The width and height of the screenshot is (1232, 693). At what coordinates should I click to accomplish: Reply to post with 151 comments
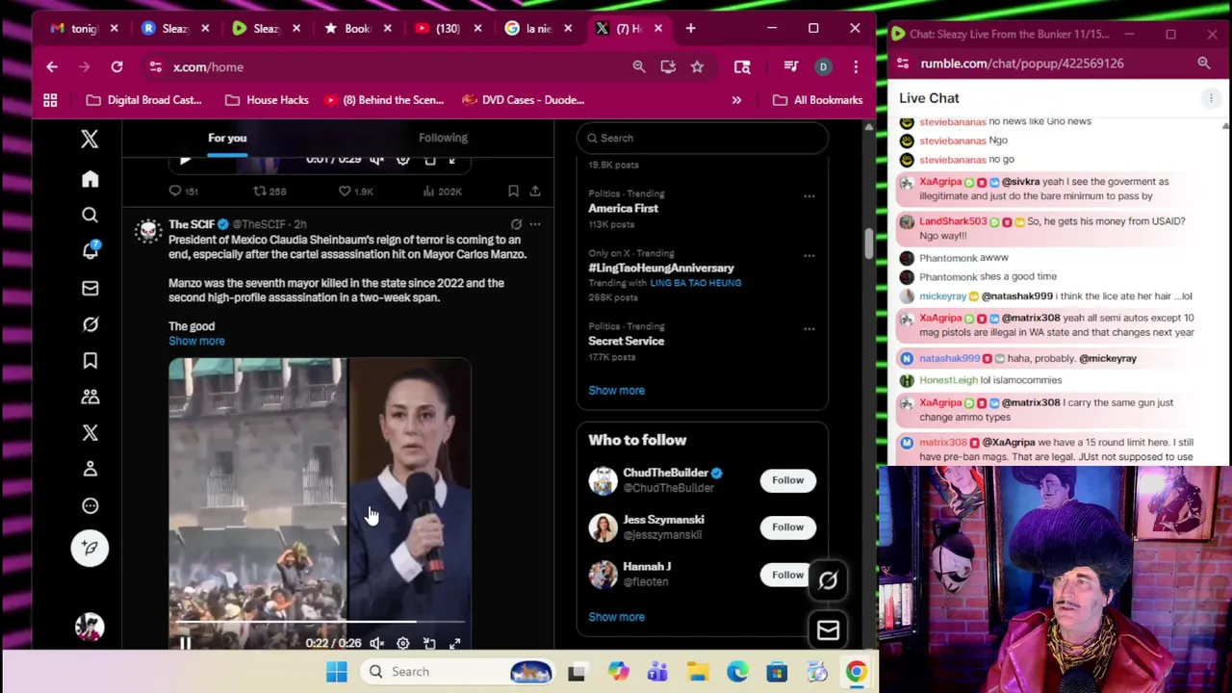click(x=183, y=191)
